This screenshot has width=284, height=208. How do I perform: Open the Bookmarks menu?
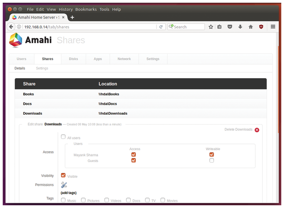click(86, 9)
